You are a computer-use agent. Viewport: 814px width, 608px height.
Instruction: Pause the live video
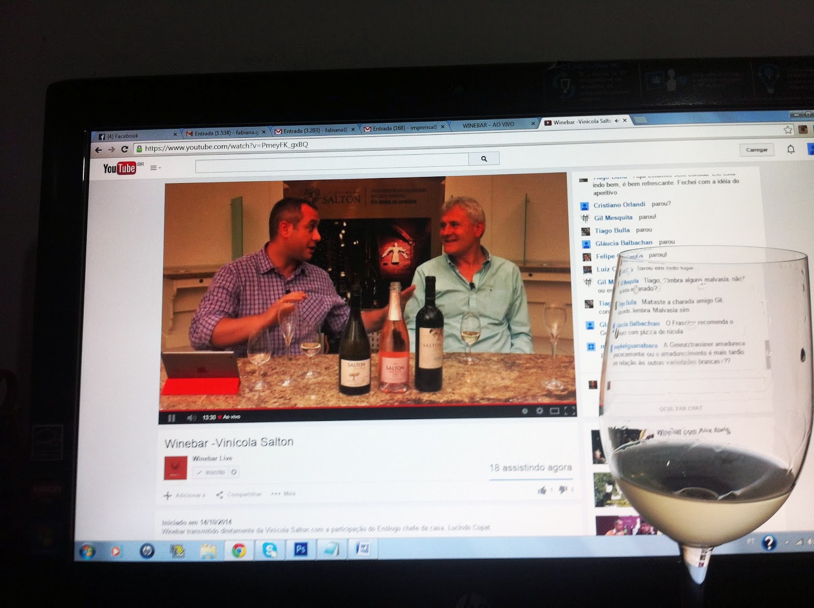point(171,418)
